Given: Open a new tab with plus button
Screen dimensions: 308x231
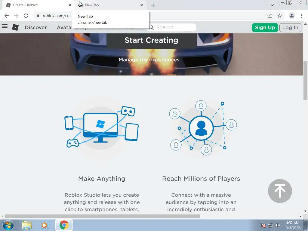Looking at the screenshot, I should 153,5.
